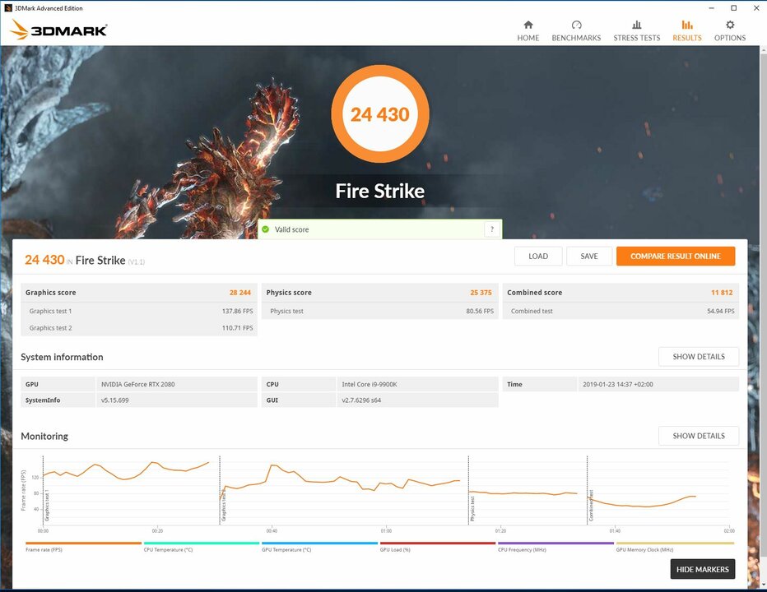Viewport: 767px width, 592px height.
Task: Click the Graphics score value 28 244
Action: [x=240, y=293]
